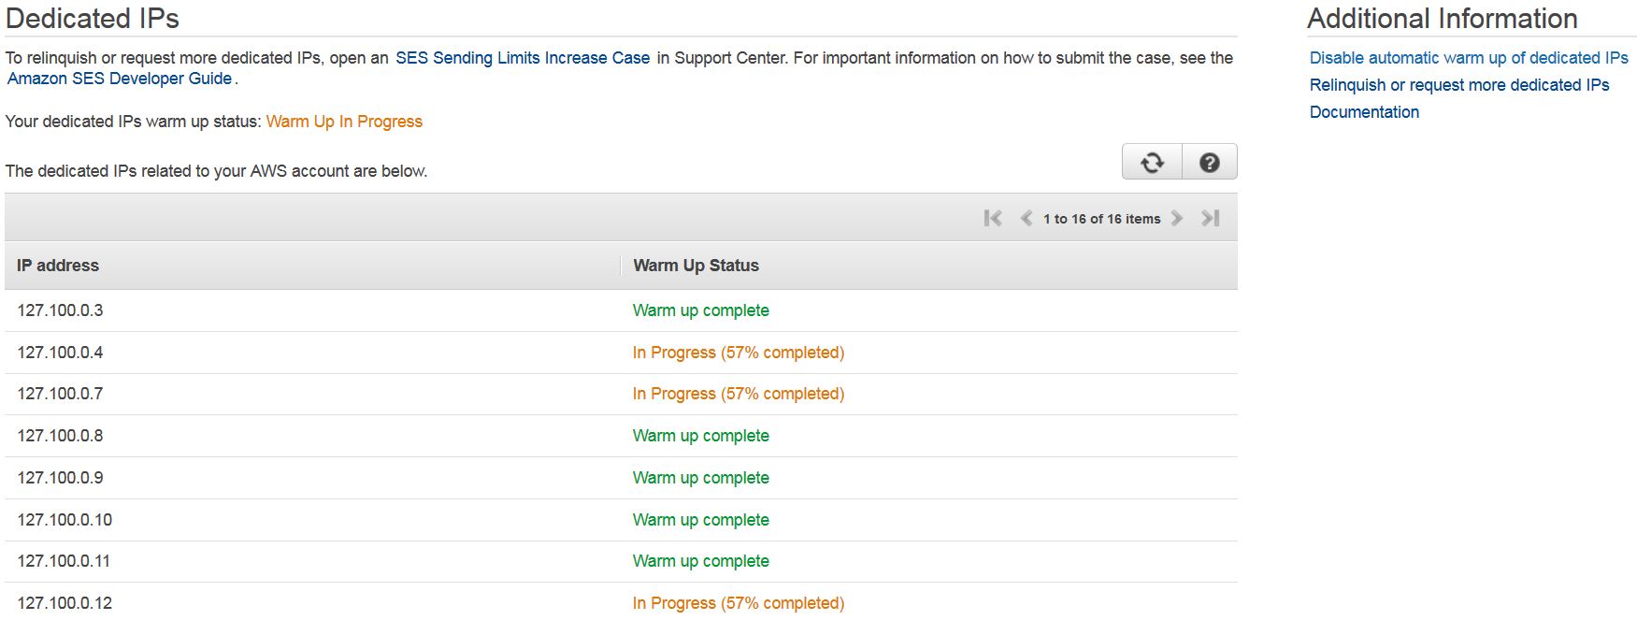This screenshot has width=1637, height=620.
Task: Select IP address 127.100.0.7
Action: coord(60,394)
